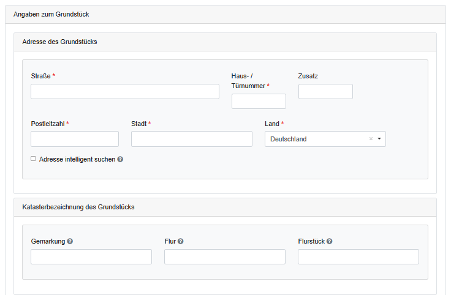The height and width of the screenshot is (295, 451).
Task: Click the Stadt text field
Action: (191, 139)
